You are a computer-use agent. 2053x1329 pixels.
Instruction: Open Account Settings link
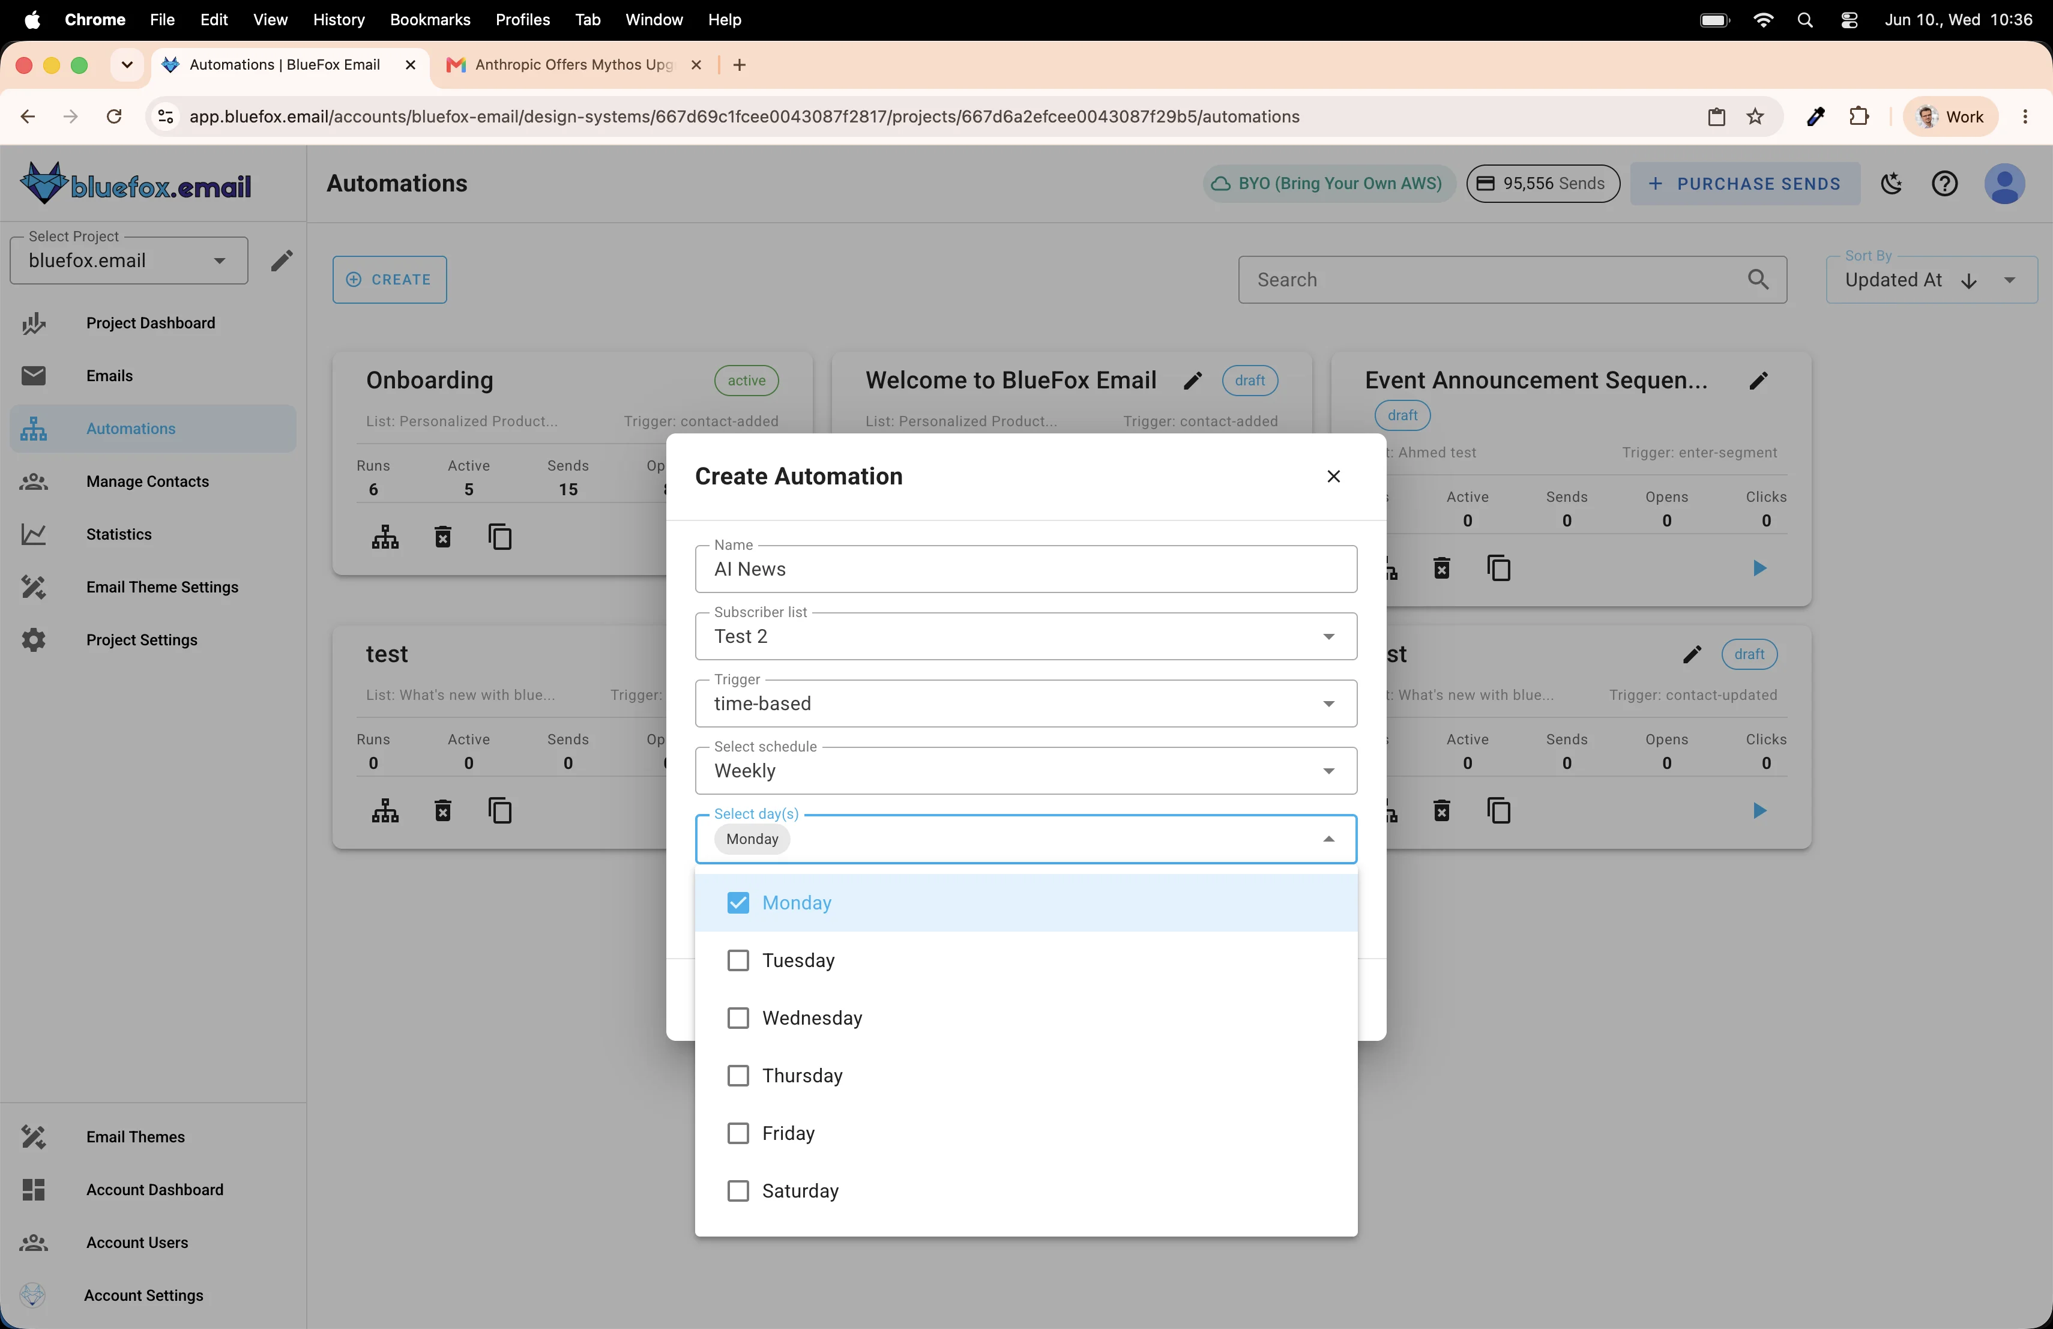152,1295
